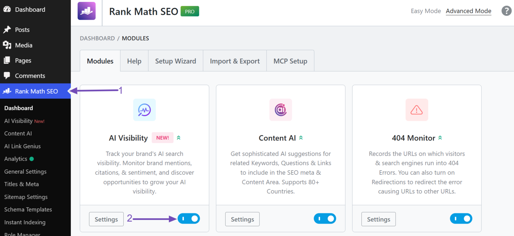The image size is (514, 236).
Task: Click the chevron arrows beside 404 Monitor title
Action: (x=440, y=138)
